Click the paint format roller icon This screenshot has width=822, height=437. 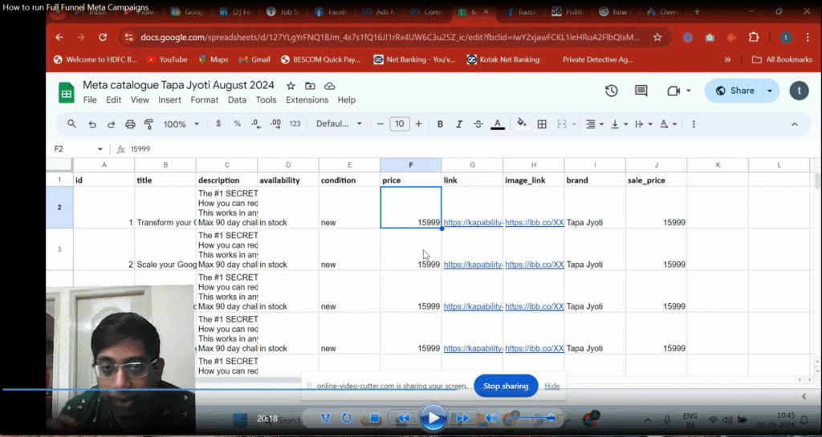pos(149,124)
